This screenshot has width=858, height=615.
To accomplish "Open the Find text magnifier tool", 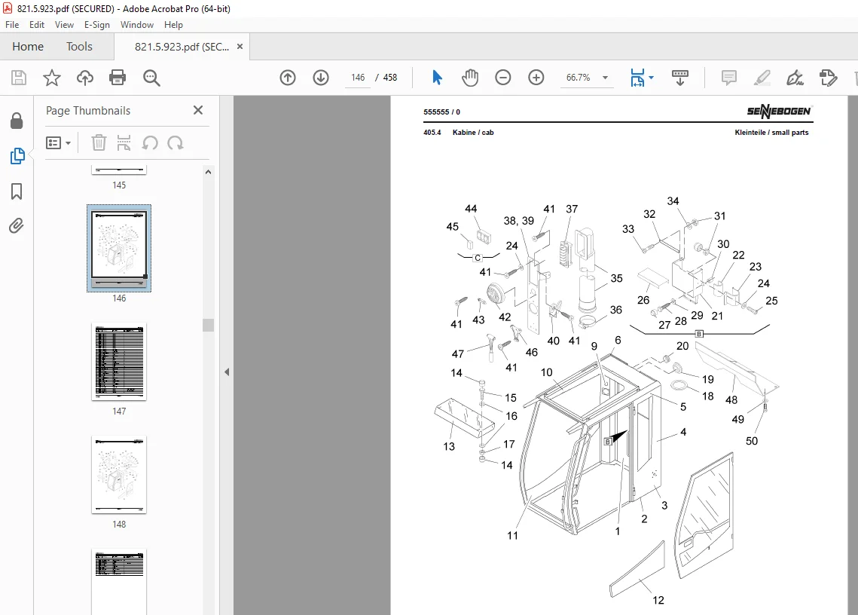I will (x=151, y=78).
